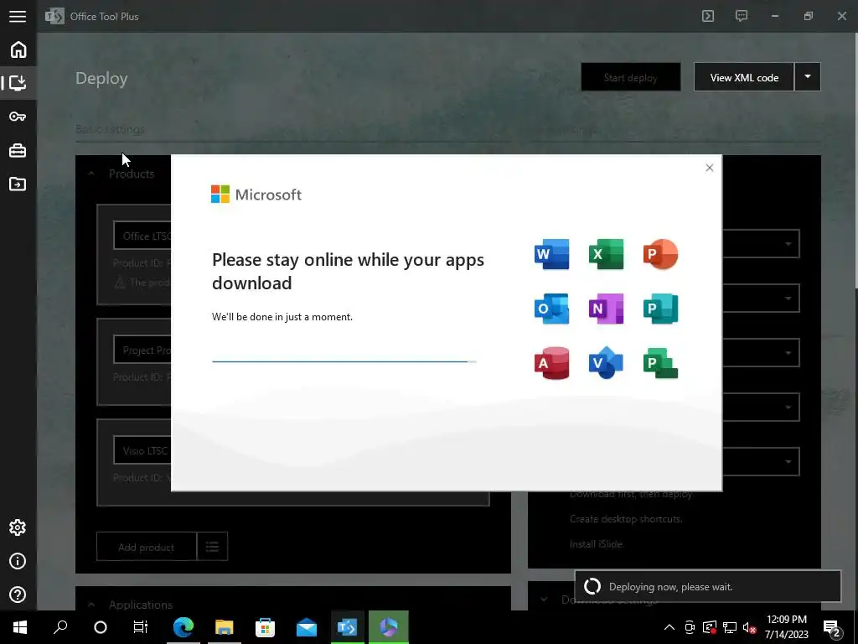This screenshot has height=644, width=858.
Task: Click the Word app icon
Action: [551, 254]
